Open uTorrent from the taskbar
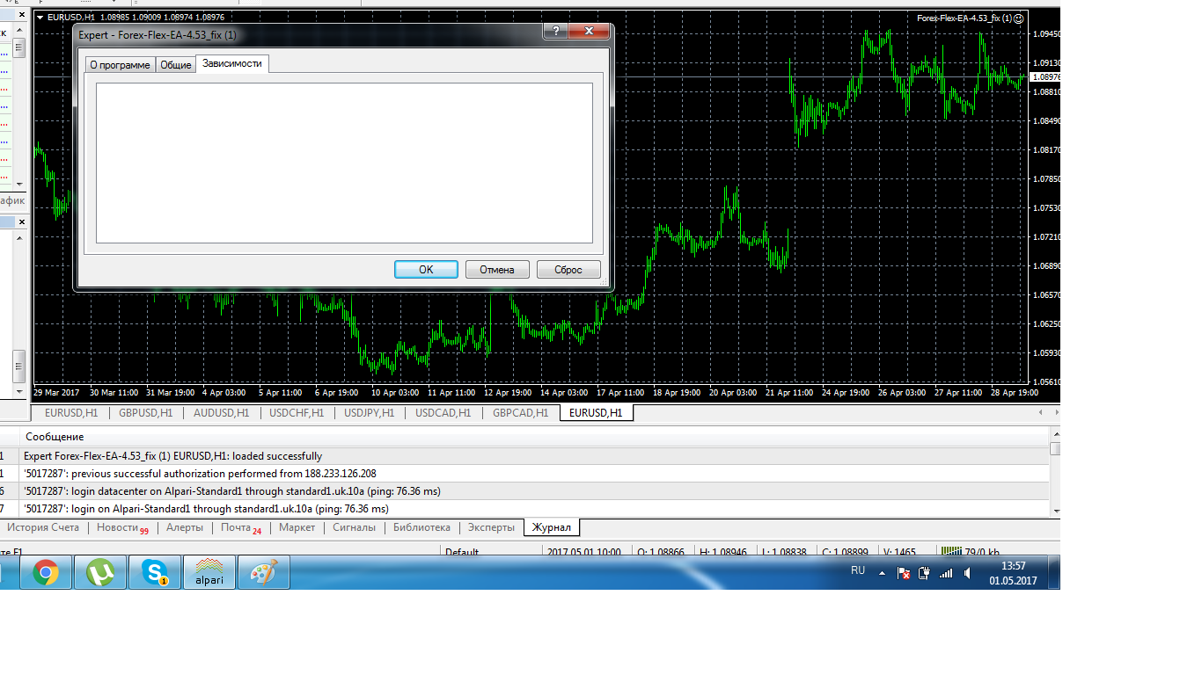Image resolution: width=1202 pixels, height=675 pixels. 100,573
